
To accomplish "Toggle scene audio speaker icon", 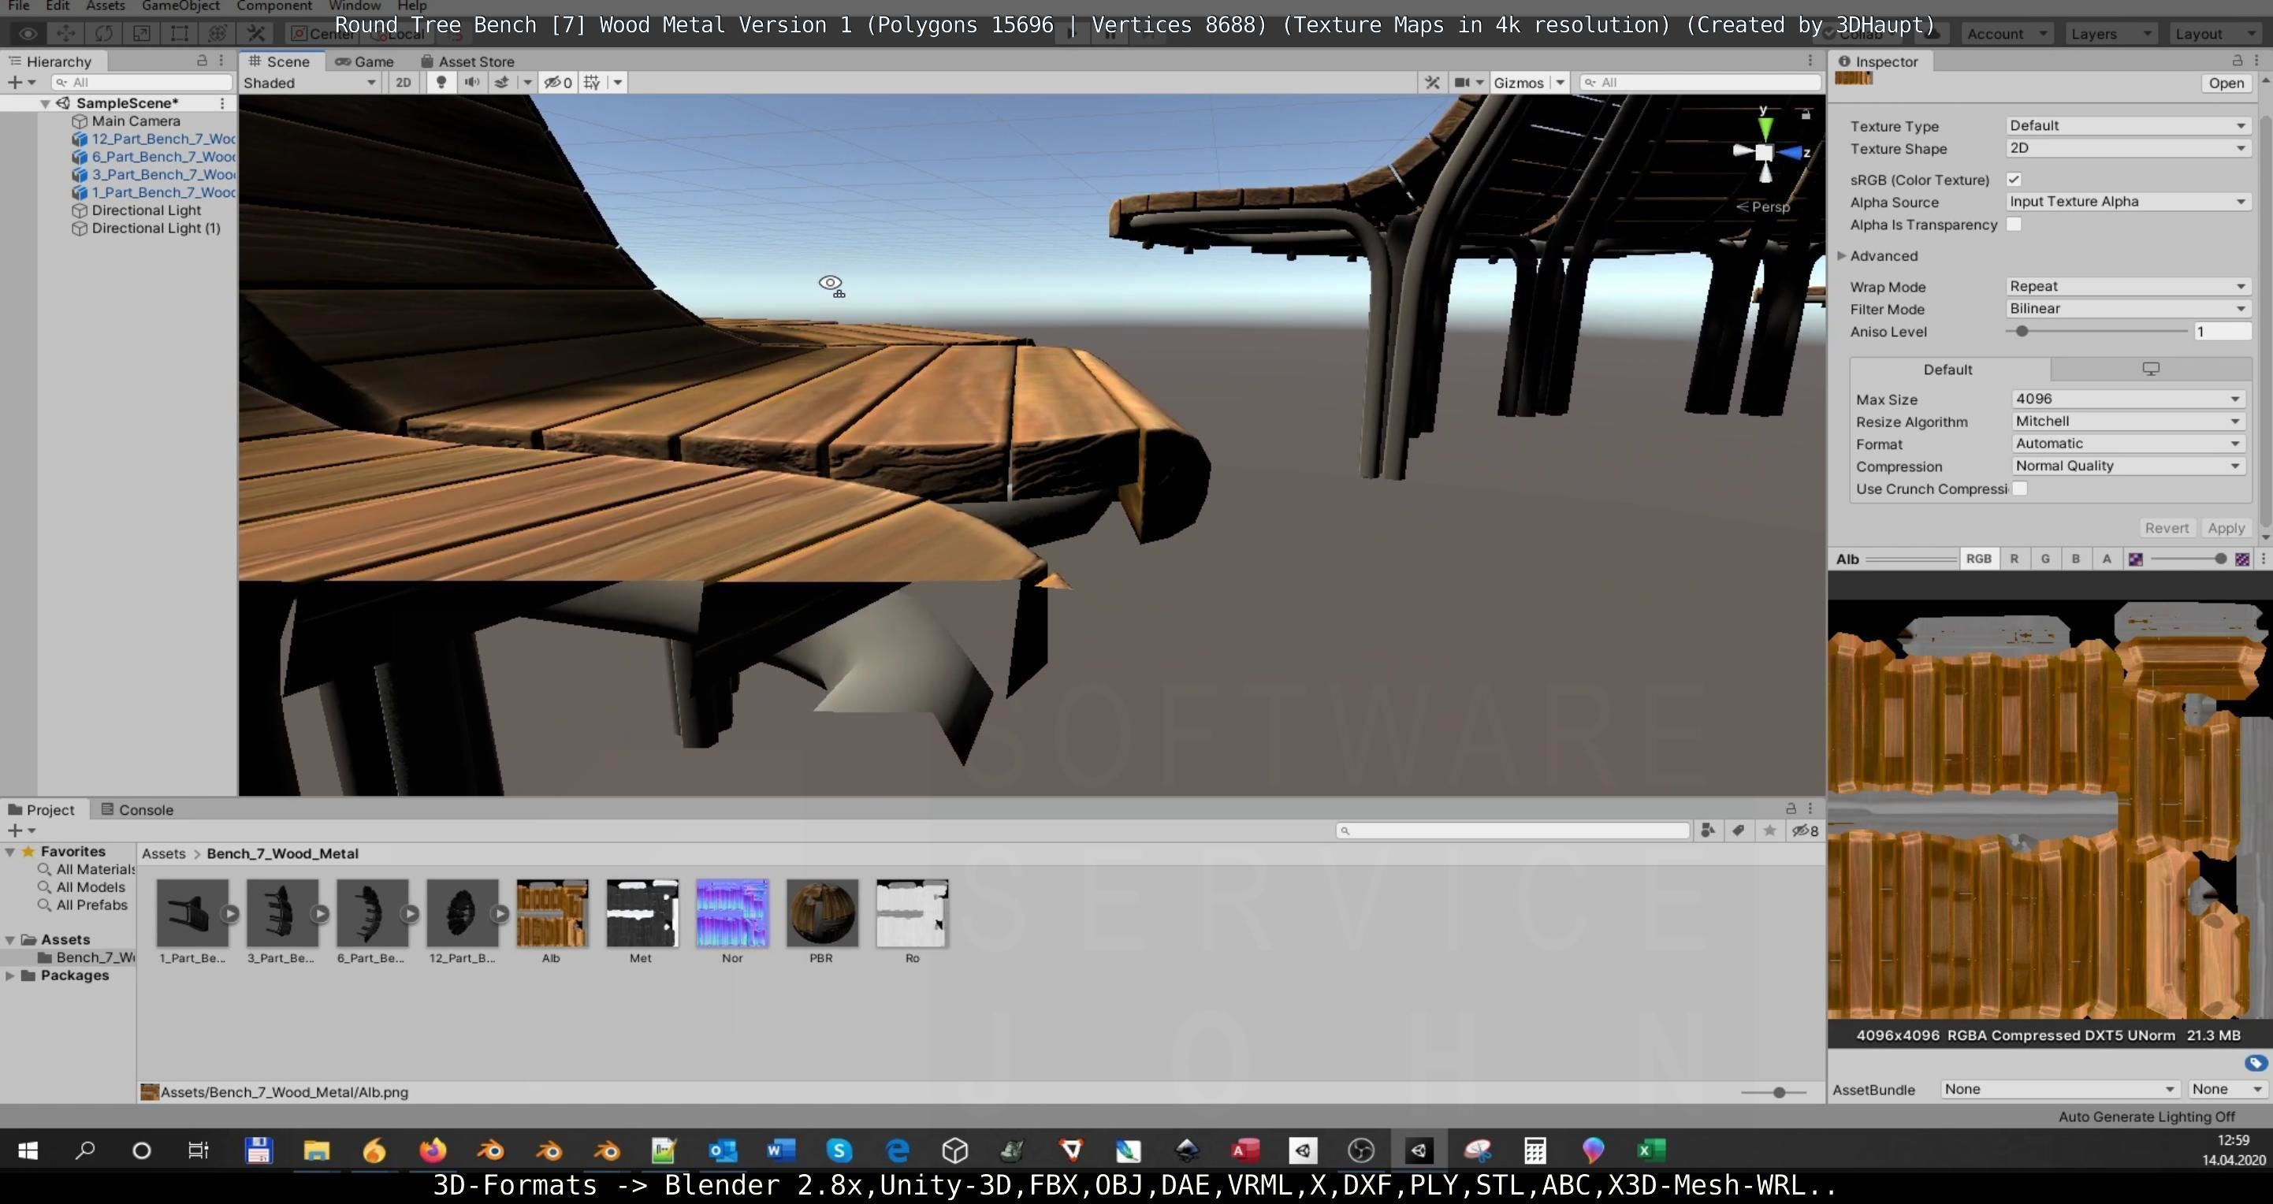I will point(472,82).
